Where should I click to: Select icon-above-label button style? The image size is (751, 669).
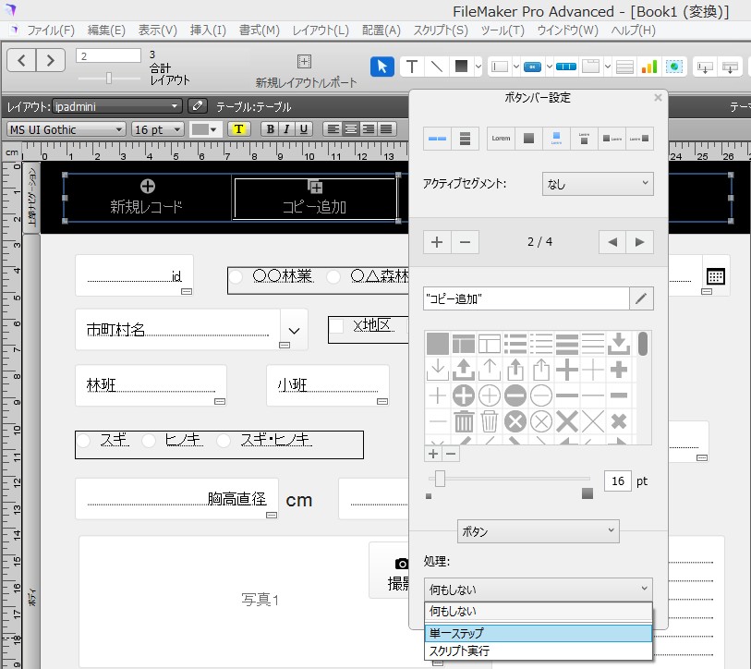pyautogui.click(x=556, y=139)
